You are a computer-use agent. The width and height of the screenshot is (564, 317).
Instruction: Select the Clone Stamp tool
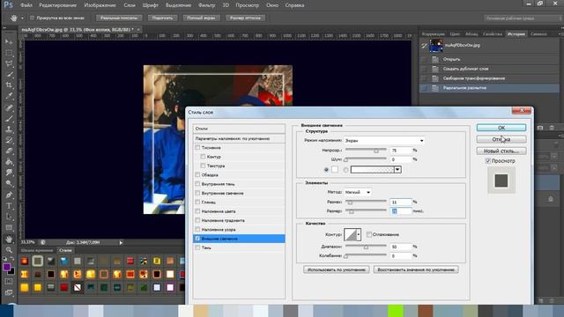click(x=9, y=129)
